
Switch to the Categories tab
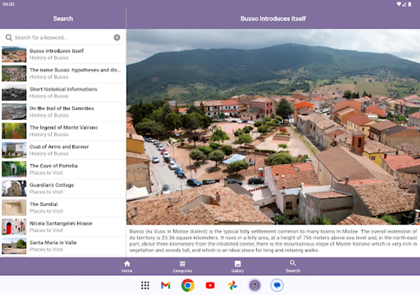(182, 266)
